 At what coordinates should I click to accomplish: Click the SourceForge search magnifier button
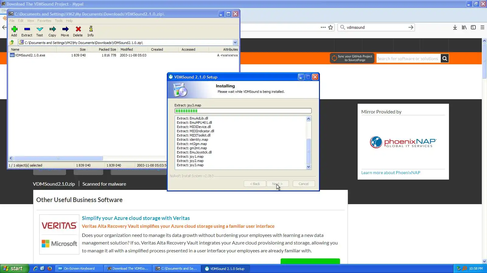pyautogui.click(x=445, y=58)
